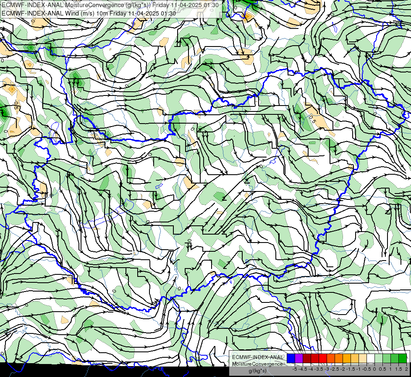The width and height of the screenshot is (411, 377).
Task: Click the legend tick label -3.5
Action: (x=319, y=369)
